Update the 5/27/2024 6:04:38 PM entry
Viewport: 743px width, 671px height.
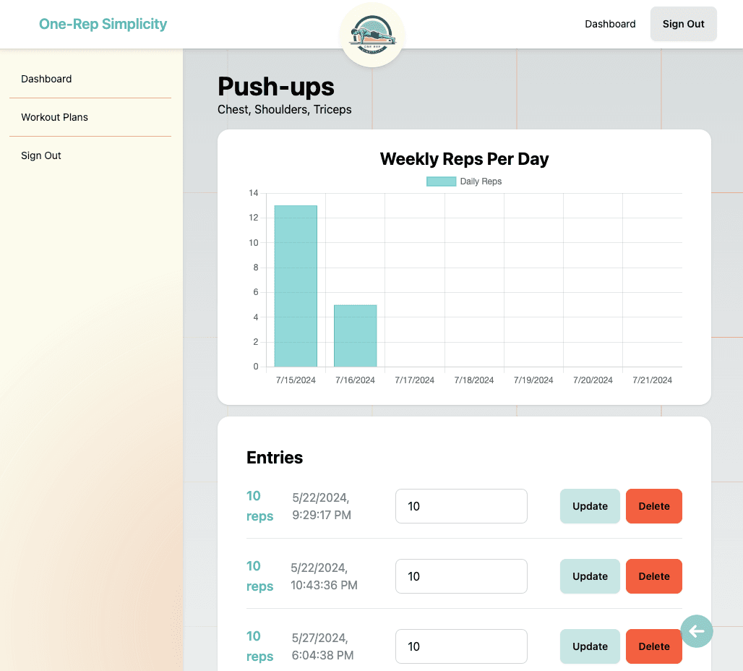590,646
